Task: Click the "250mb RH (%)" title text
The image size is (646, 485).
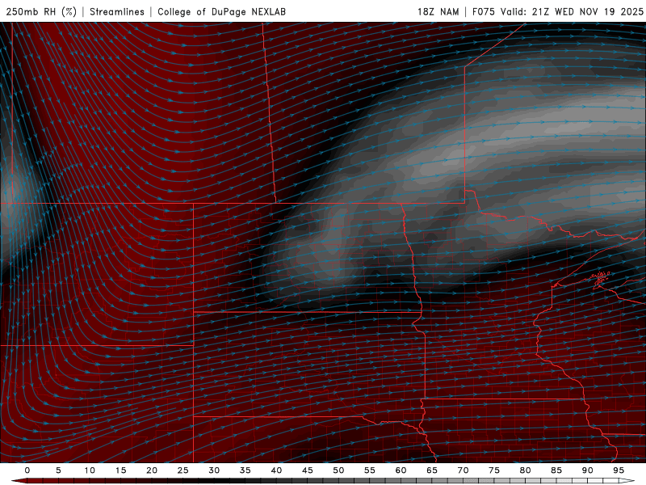Action: (42, 11)
